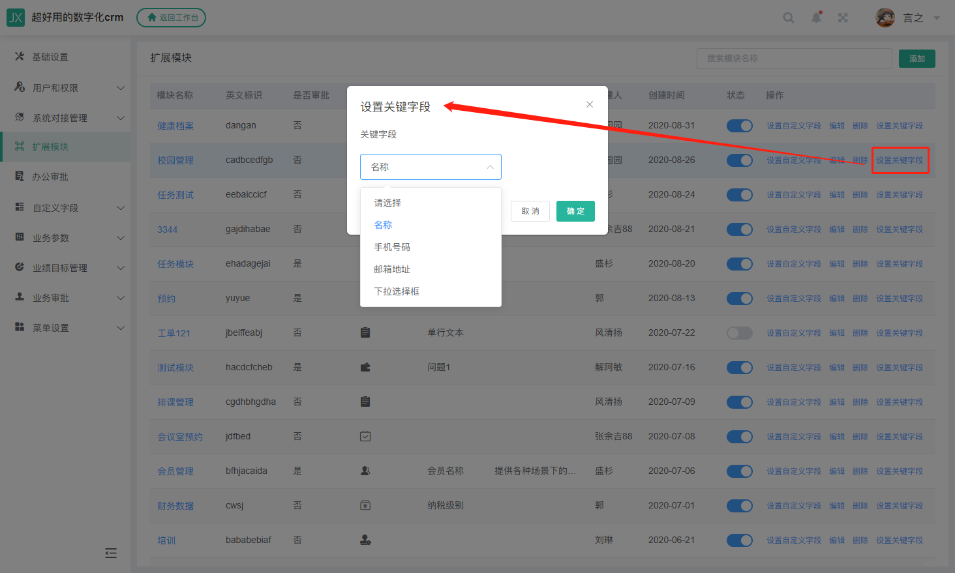Viewport: 955px width, 573px height.
Task: Toggle the status switch for 测试模块
Action: pyautogui.click(x=740, y=368)
